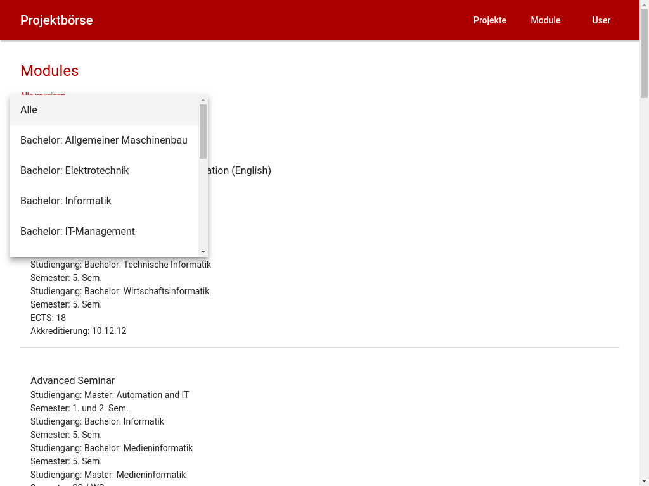
Task: Choose Bachelor: IT-Management option
Action: [105, 232]
